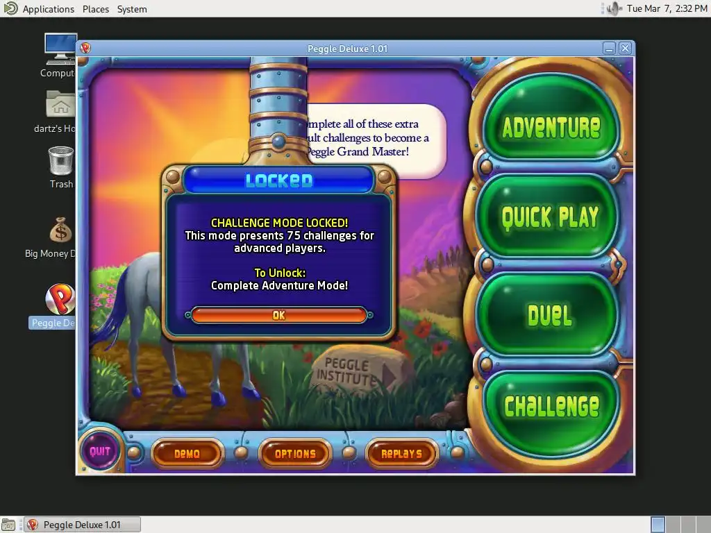Image resolution: width=711 pixels, height=533 pixels.
Task: Open the Applications menu
Action: tap(49, 9)
